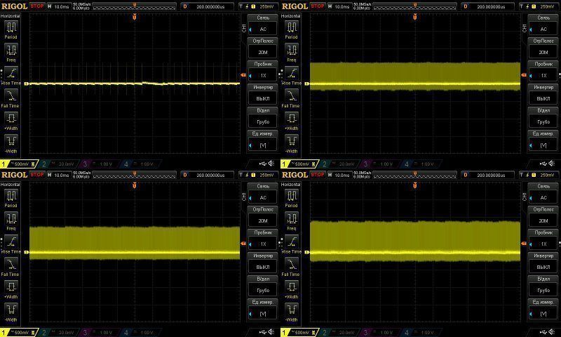This screenshot has height=337, width=561.
Task: Click channel 1 ground marker in top-right capture
Action: (x=306, y=84)
